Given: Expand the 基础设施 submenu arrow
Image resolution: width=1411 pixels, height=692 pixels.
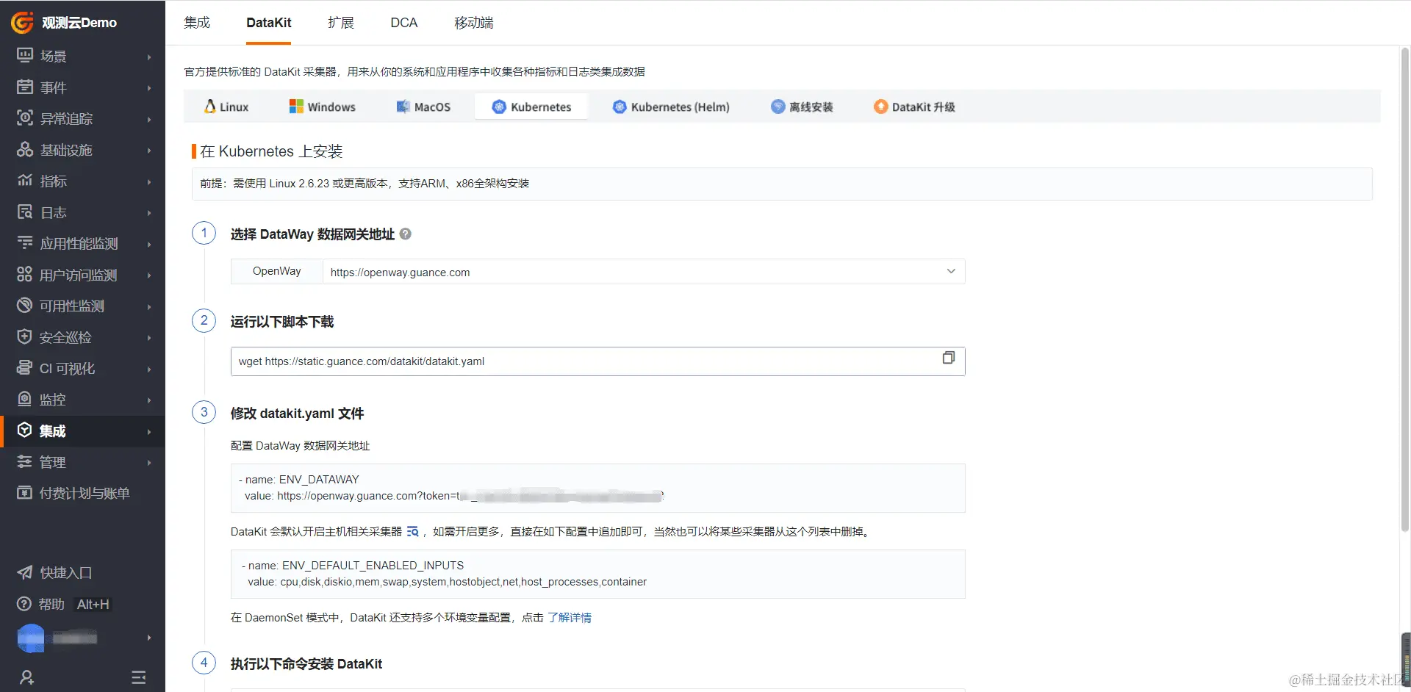Looking at the screenshot, I should tap(149, 151).
